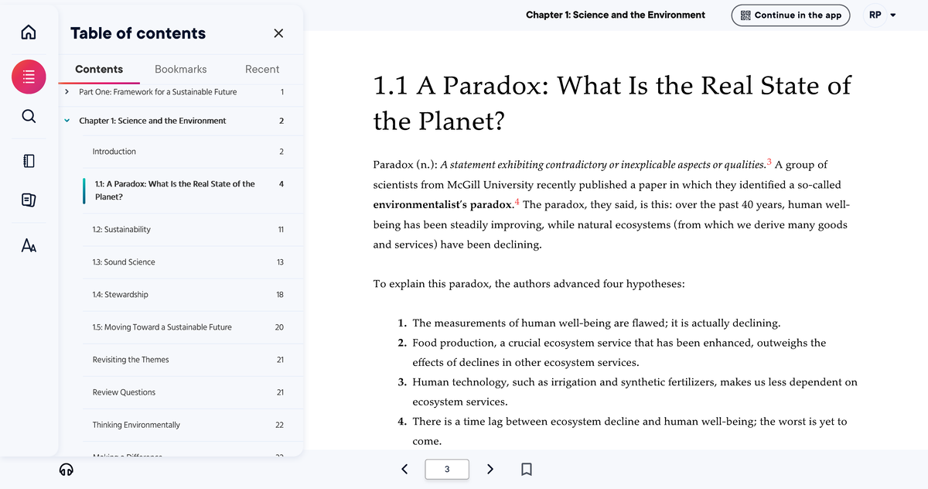The height and width of the screenshot is (489, 928).
Task: Open 1.5: Moving Toward a Sustainable Future
Action: point(162,327)
